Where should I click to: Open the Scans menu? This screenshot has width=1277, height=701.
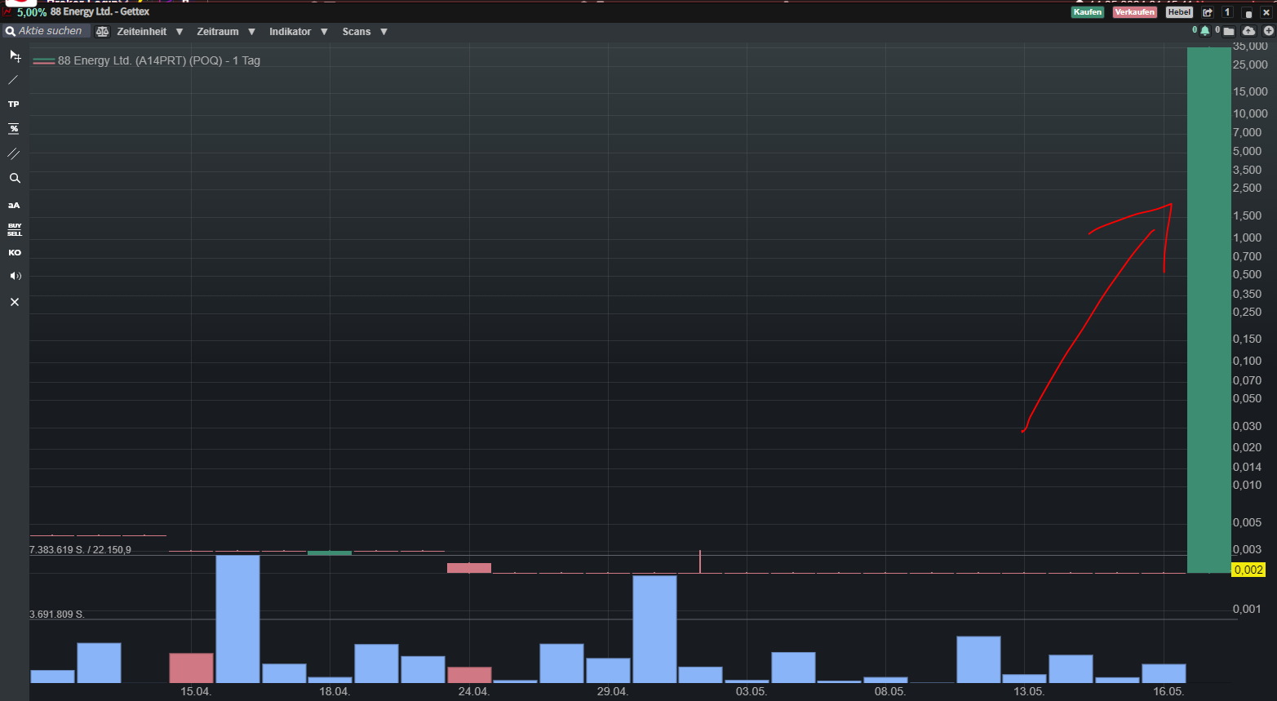364,32
